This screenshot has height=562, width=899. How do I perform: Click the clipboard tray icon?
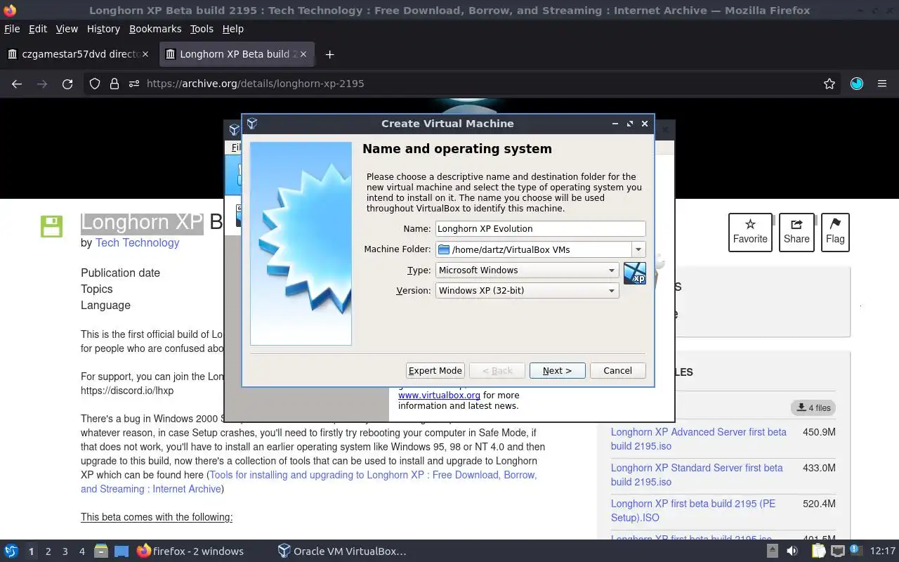pyautogui.click(x=819, y=551)
